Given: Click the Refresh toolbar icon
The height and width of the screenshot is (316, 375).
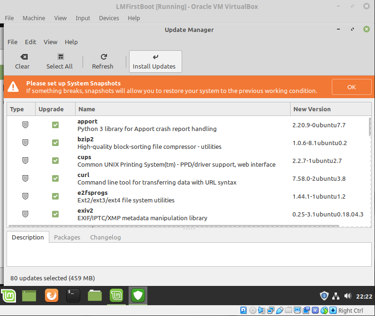Looking at the screenshot, I should tap(104, 57).
